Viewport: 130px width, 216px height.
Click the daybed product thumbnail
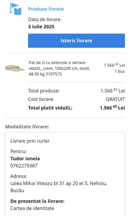click(x=15, y=68)
